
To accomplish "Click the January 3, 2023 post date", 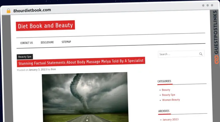I will point(38,70).
